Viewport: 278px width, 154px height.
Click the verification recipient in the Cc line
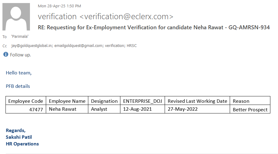click(115, 46)
